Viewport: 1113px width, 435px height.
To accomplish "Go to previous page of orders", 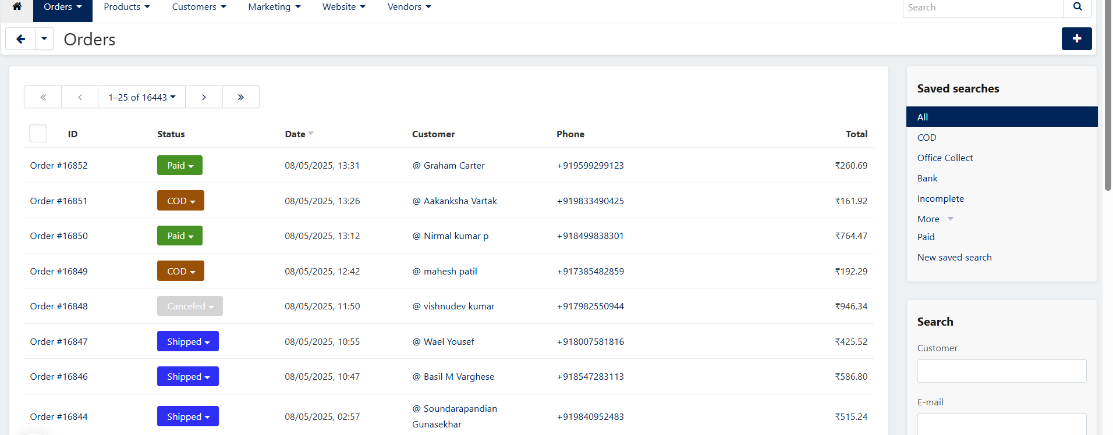I will coord(80,97).
